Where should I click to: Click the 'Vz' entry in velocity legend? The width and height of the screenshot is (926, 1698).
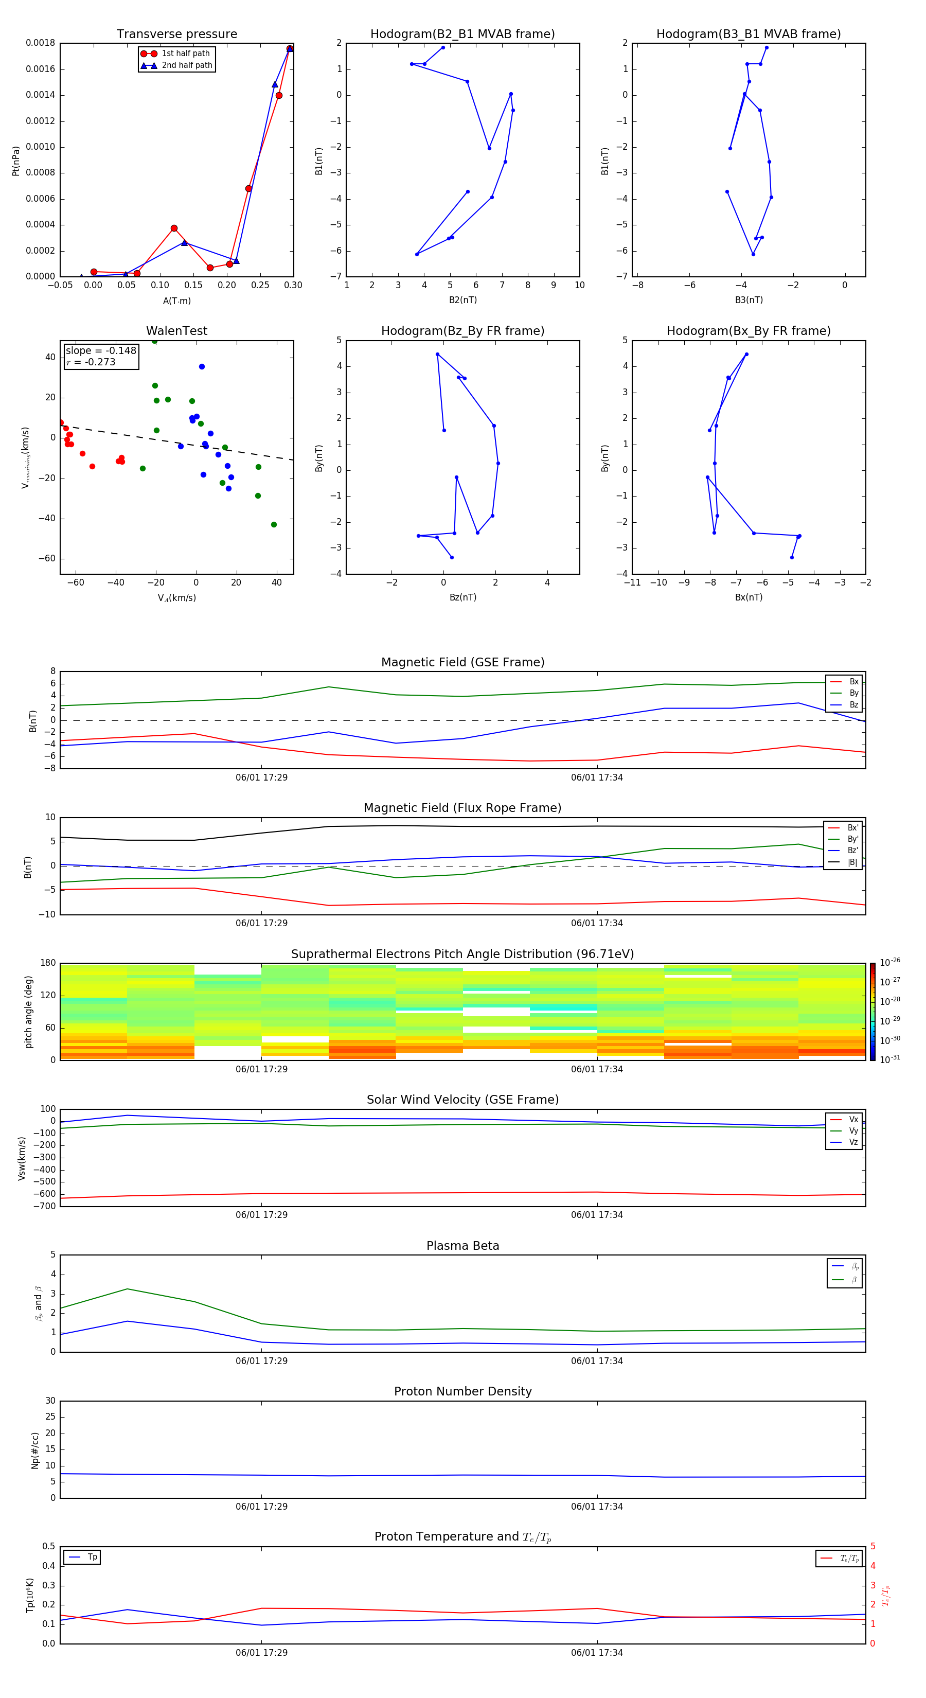(844, 1142)
